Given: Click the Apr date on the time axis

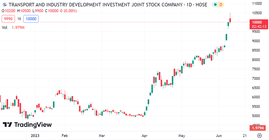Looking at the screenshot, I should coord(144,135).
